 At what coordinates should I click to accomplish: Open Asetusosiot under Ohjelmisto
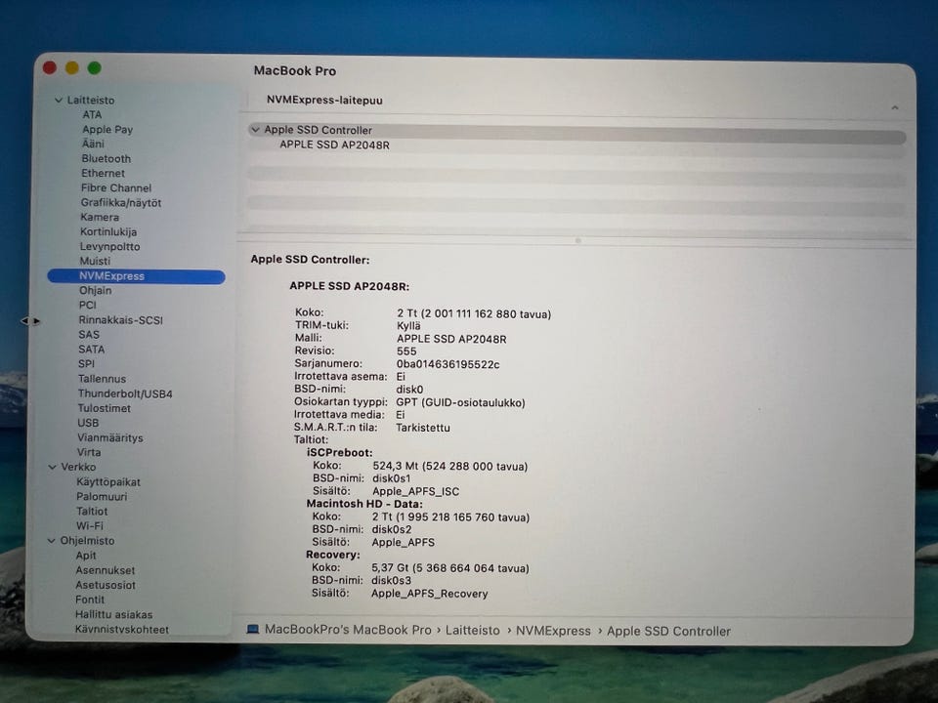click(x=106, y=585)
